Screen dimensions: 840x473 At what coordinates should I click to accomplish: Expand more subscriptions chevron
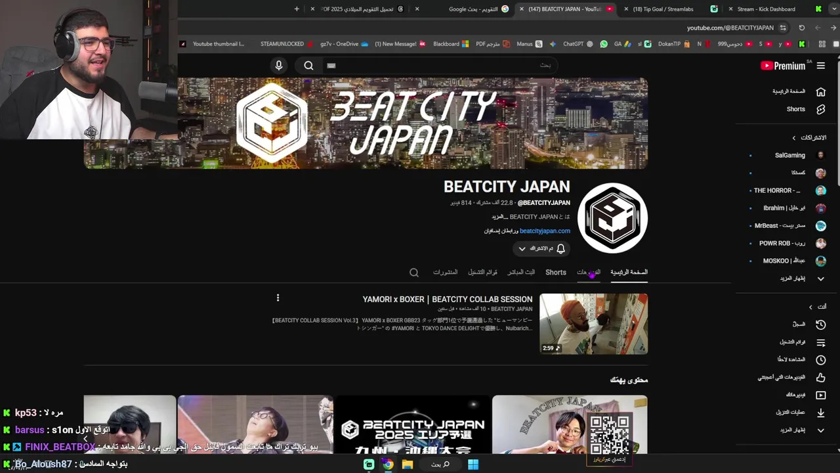(x=820, y=279)
